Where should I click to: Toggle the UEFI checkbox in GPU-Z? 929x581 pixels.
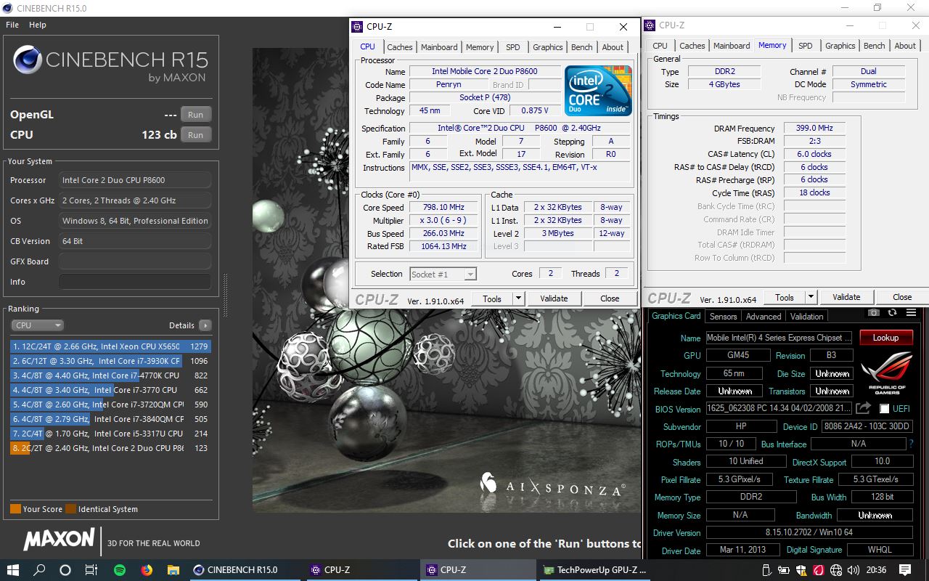pyautogui.click(x=884, y=409)
